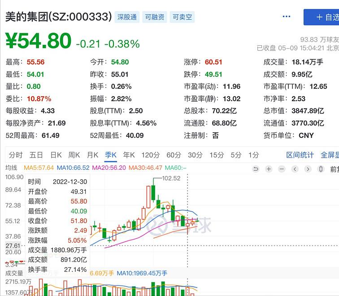Switch to 周K chart tab
The width and height of the screenshot is (339, 296).
[74, 155]
